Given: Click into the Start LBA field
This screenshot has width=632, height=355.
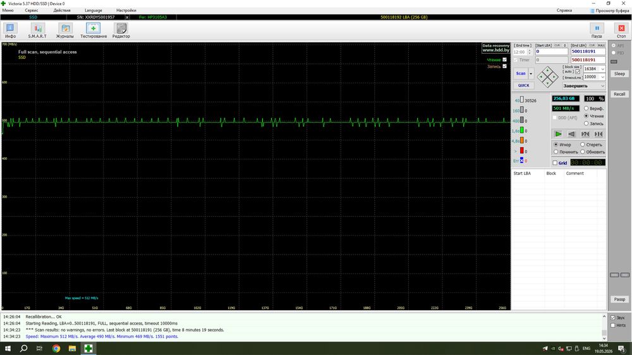Looking at the screenshot, I should [551, 52].
